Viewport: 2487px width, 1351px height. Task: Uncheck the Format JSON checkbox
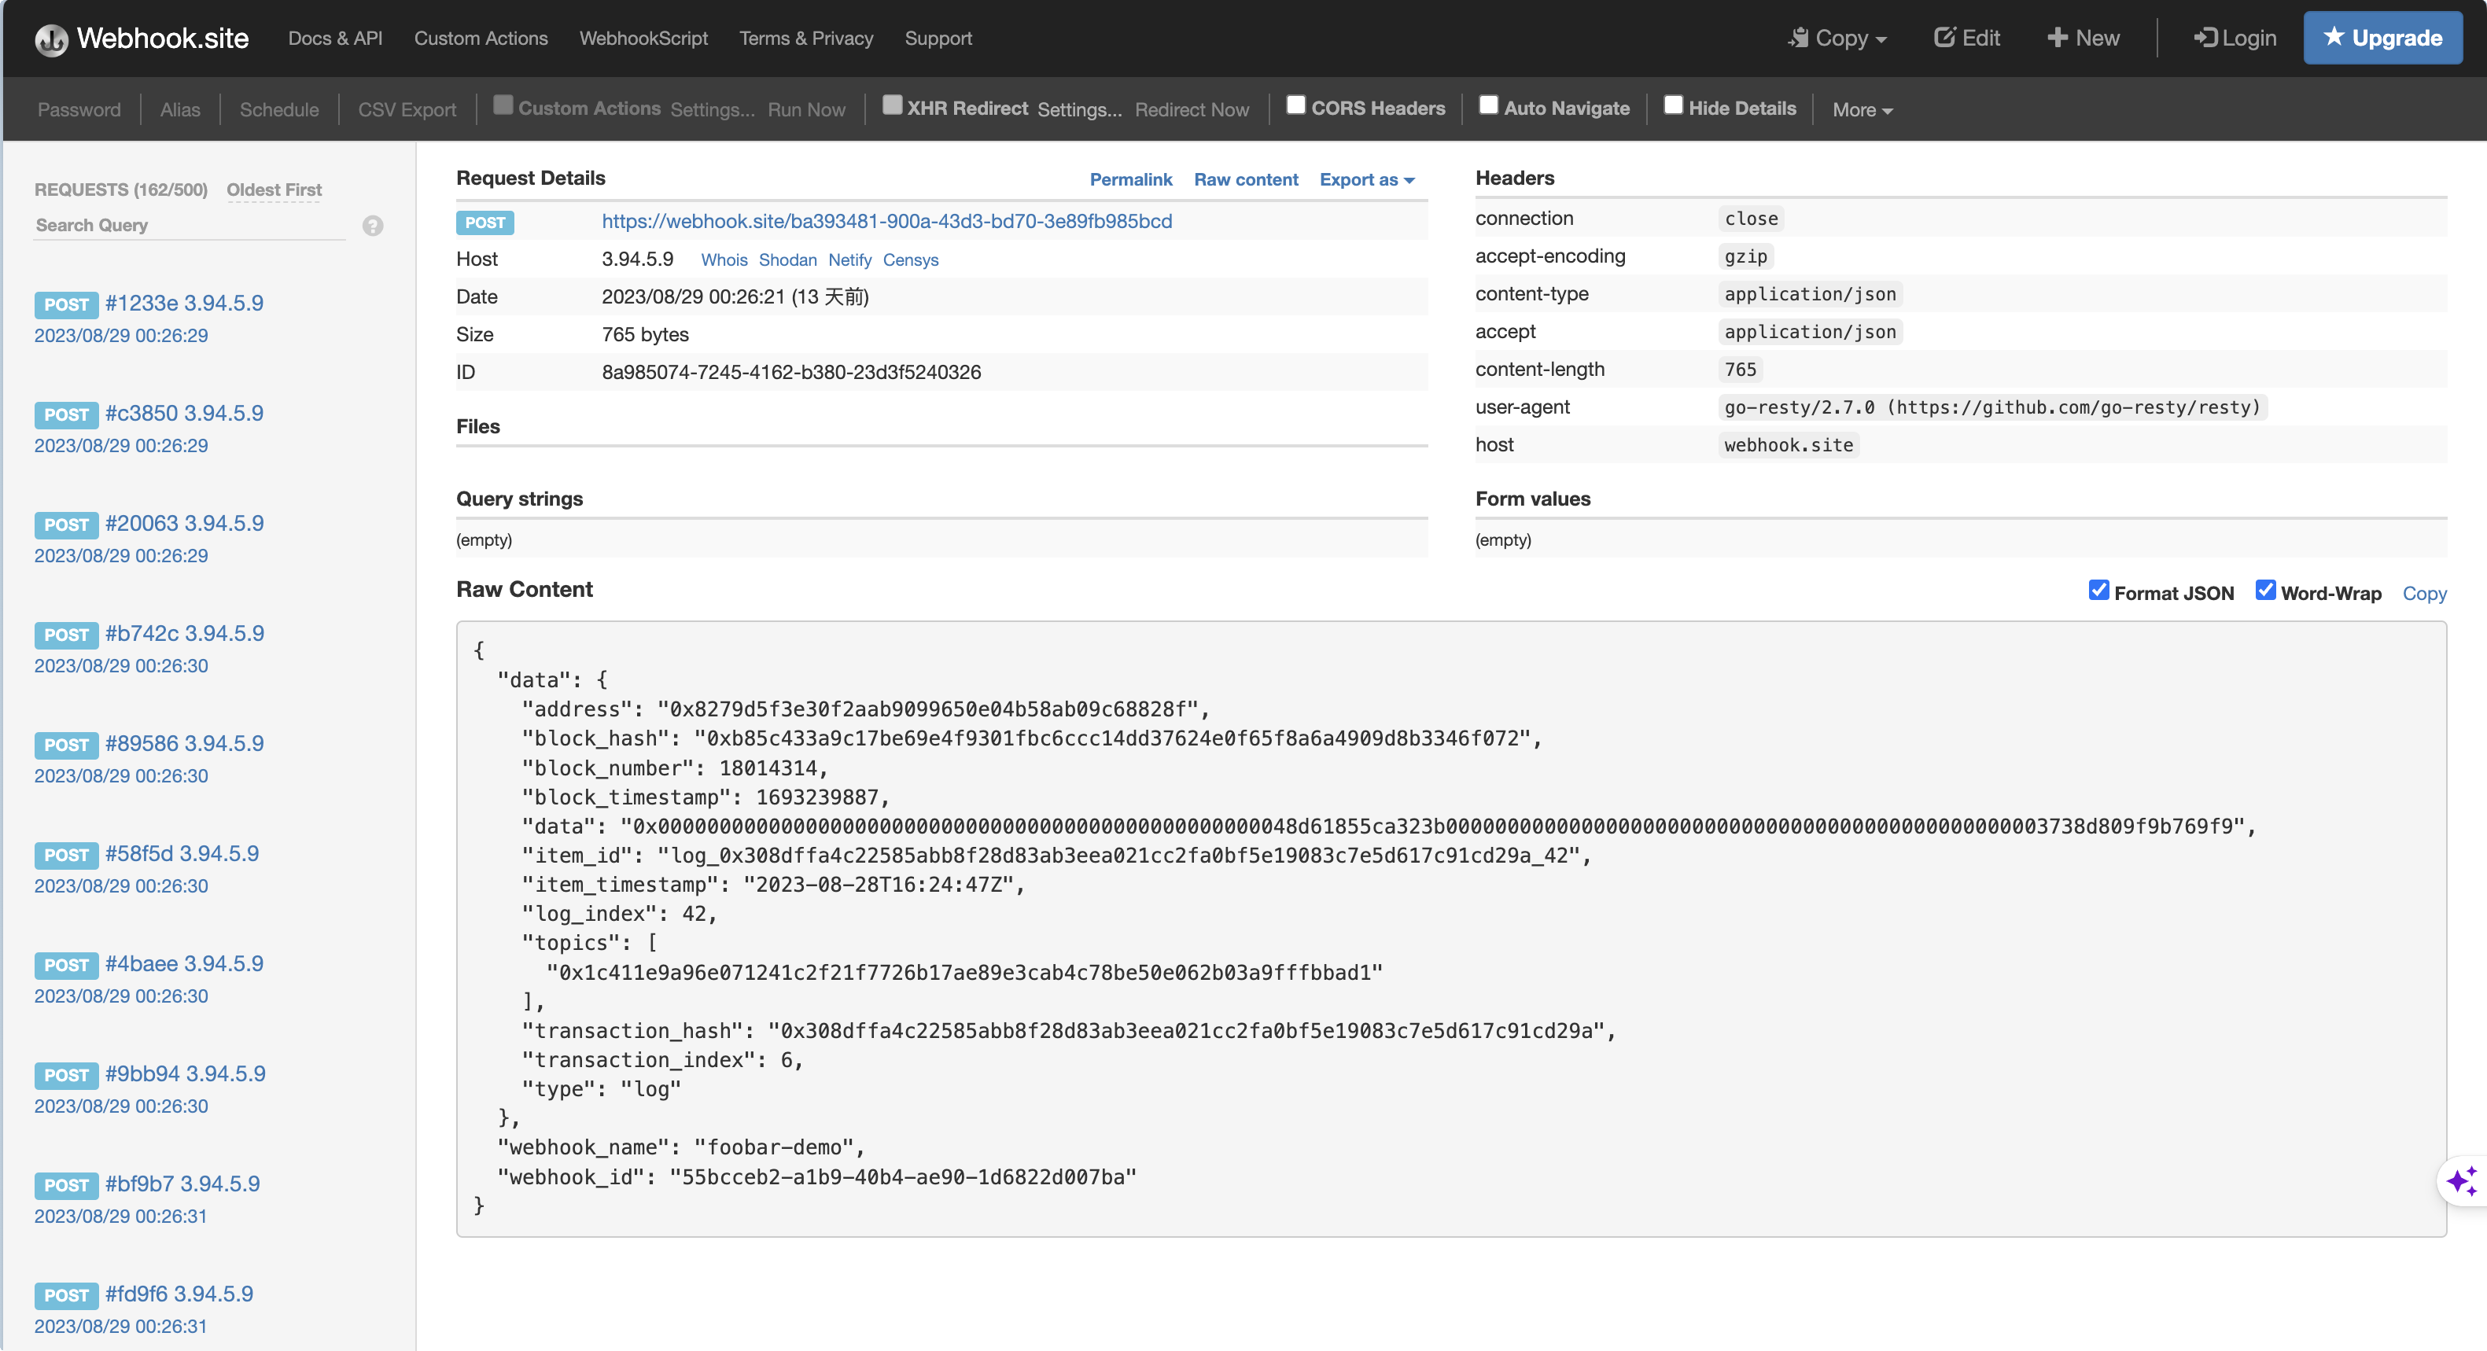click(x=2098, y=591)
